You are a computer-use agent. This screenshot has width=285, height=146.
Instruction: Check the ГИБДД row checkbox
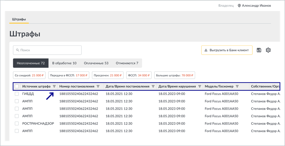(x=17, y=94)
